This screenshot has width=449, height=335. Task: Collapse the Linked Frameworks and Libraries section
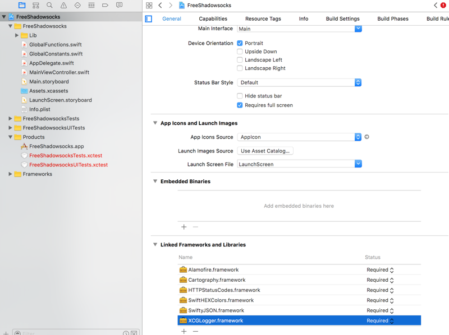(155, 244)
